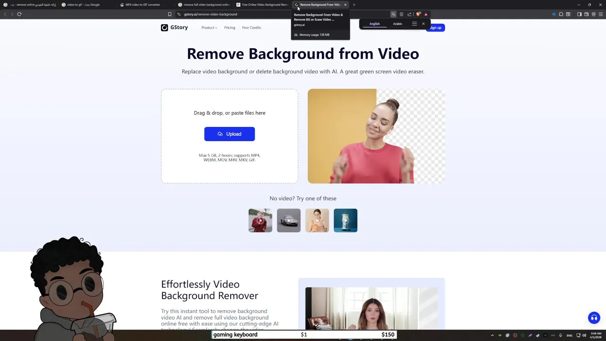Click the GStory logo icon

(164, 27)
